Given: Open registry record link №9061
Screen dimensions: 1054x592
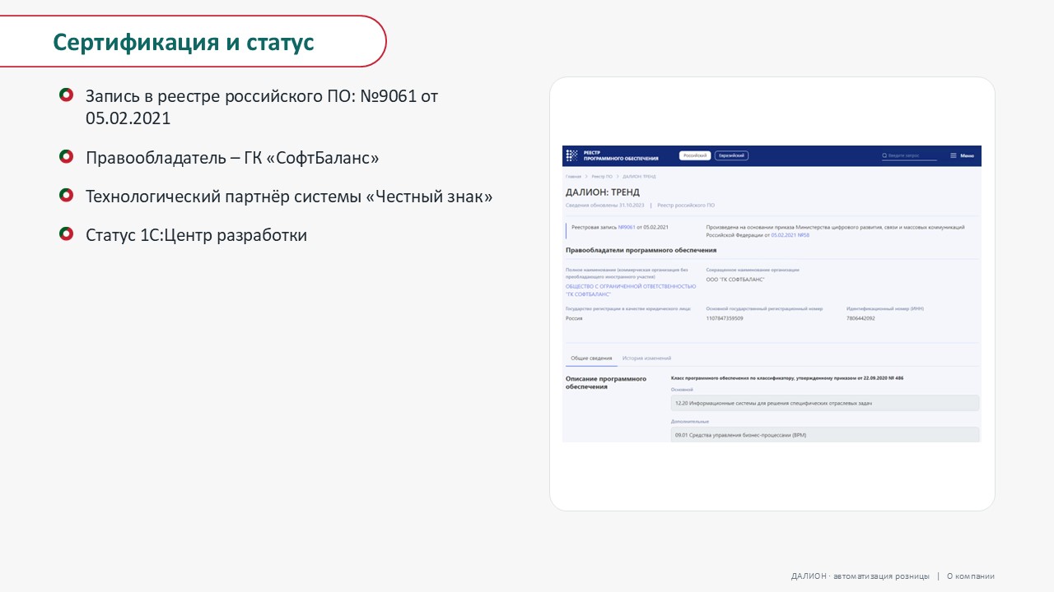Looking at the screenshot, I should [x=627, y=226].
